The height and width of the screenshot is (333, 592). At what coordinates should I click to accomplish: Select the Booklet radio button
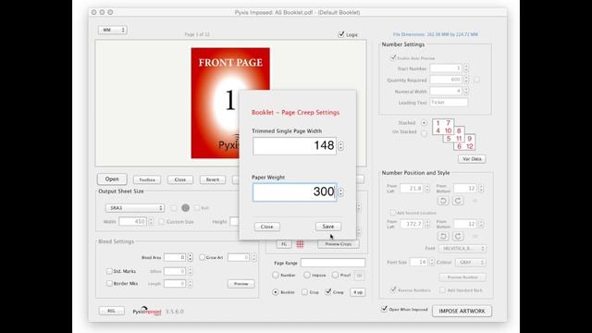(x=276, y=292)
